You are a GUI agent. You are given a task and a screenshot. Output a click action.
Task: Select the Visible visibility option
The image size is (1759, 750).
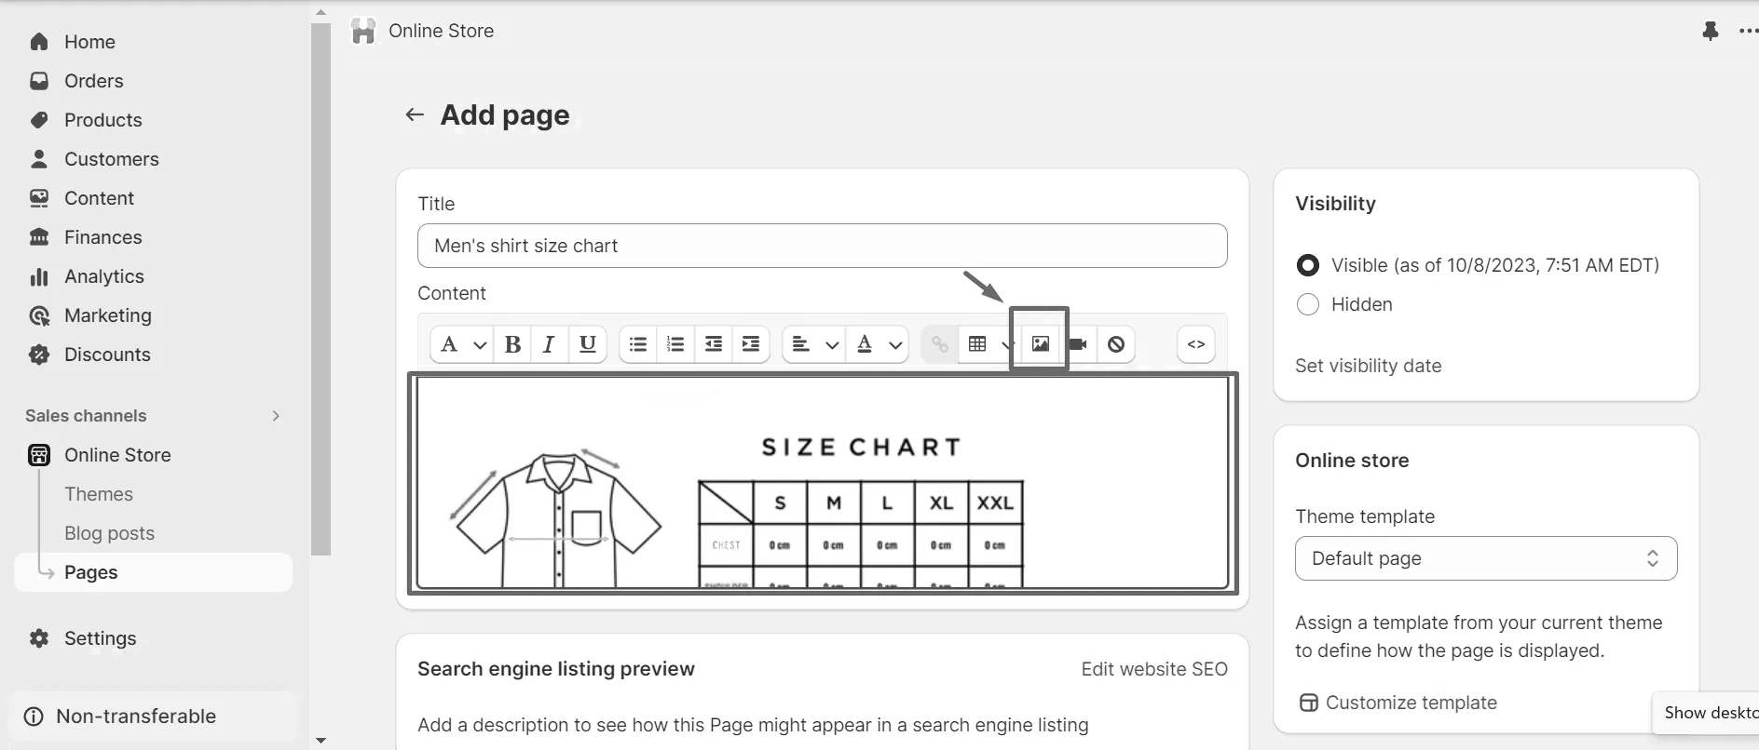[x=1308, y=265]
